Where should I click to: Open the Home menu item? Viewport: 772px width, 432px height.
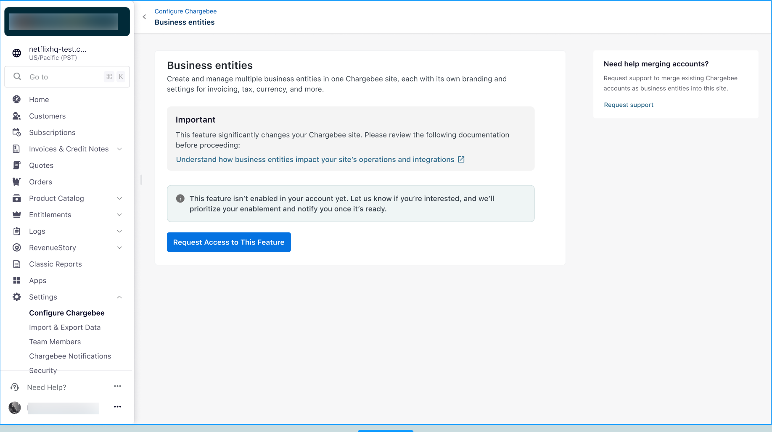[39, 100]
